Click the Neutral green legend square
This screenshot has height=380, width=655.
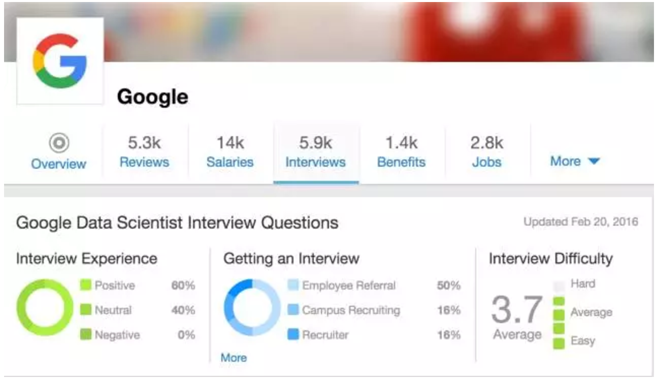(86, 309)
